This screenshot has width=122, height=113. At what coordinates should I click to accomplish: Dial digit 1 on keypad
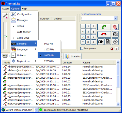[83, 27]
